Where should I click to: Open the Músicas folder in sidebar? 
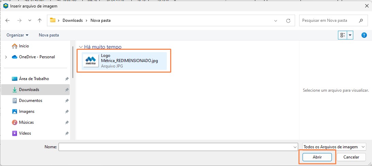pos(26,122)
